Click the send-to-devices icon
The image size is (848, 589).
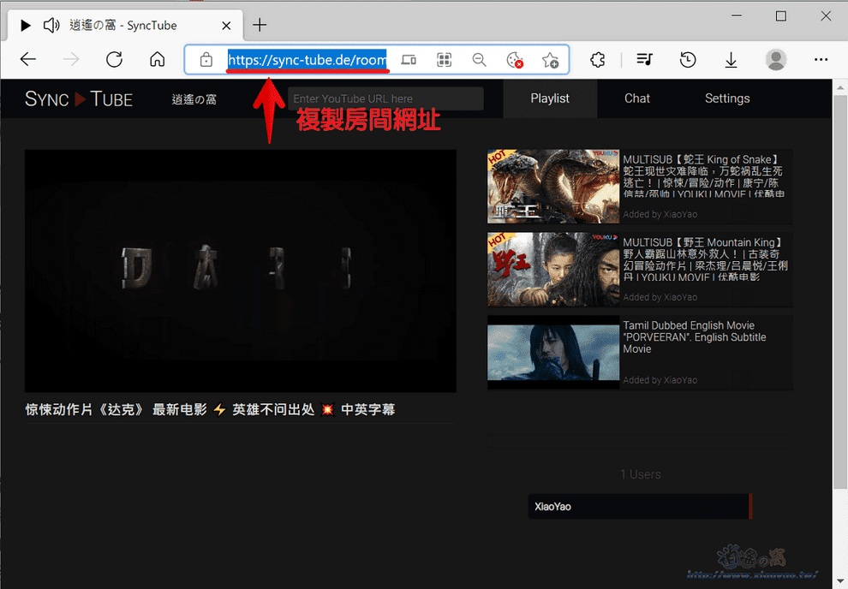(x=409, y=59)
